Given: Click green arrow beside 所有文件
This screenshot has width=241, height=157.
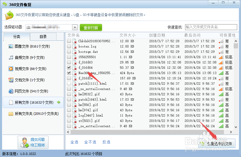Looking at the screenshot, I should click(59, 102).
